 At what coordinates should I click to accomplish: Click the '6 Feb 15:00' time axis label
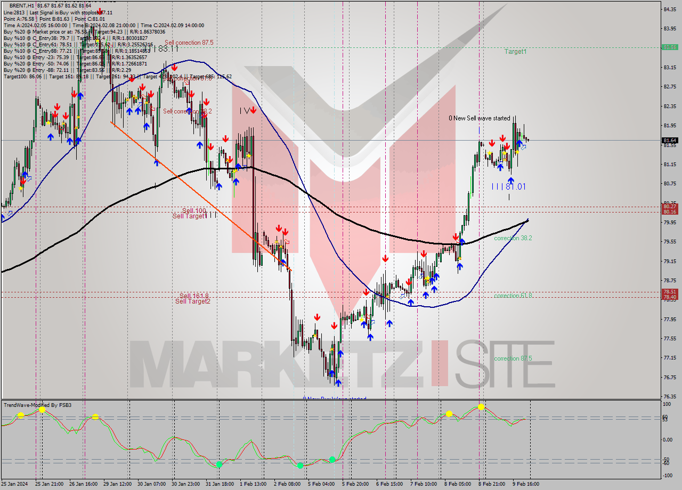click(x=389, y=484)
